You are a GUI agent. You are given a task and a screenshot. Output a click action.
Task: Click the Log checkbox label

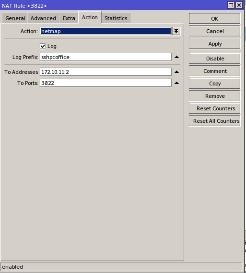point(52,47)
